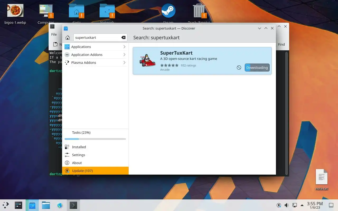Open Application Addons category
The image size is (338, 211).
tap(95, 55)
